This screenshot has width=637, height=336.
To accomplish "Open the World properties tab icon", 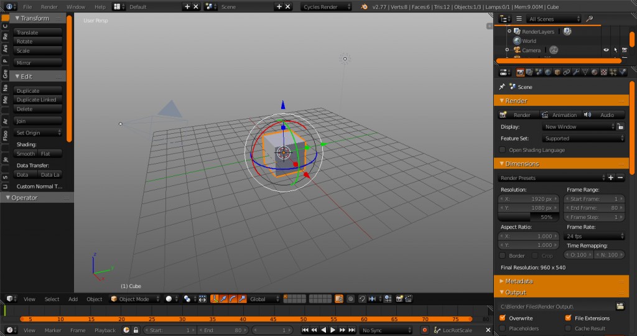I will [x=548, y=72].
